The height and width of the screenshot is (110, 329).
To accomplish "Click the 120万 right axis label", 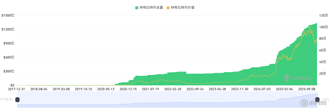I will click(323, 15).
